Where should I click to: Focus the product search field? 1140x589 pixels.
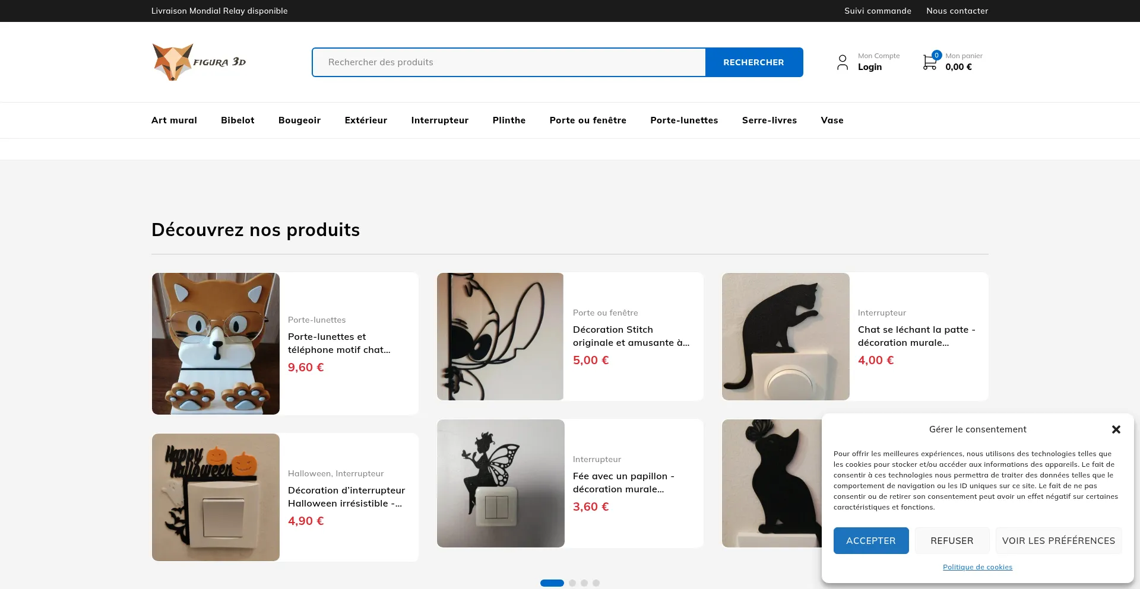[x=509, y=62]
